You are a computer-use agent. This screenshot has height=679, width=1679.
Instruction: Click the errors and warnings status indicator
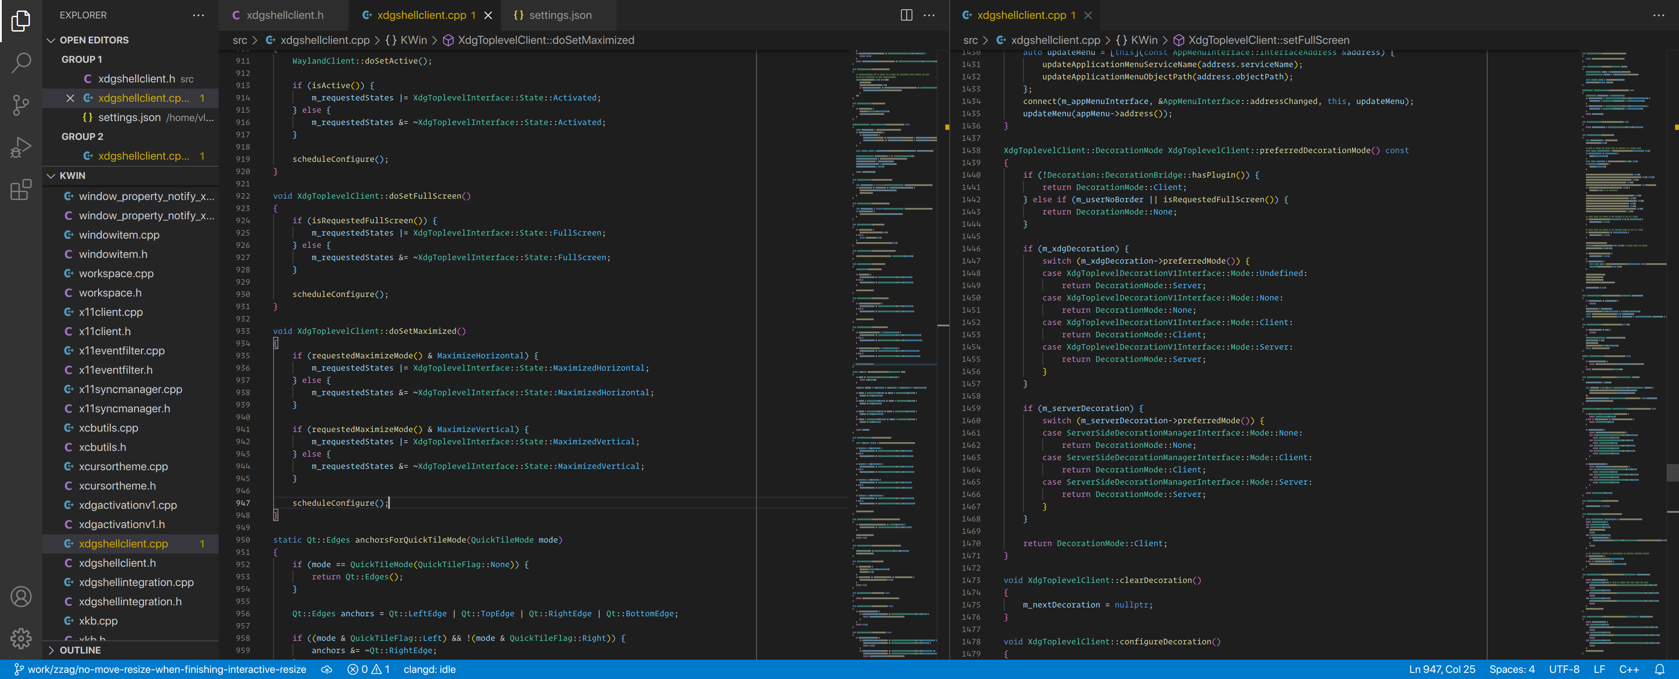[x=368, y=669]
